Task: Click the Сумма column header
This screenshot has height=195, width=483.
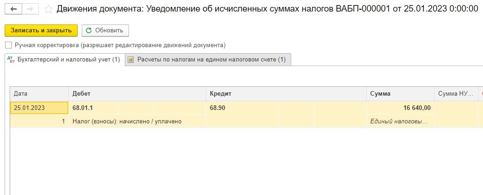Action: pos(400,94)
